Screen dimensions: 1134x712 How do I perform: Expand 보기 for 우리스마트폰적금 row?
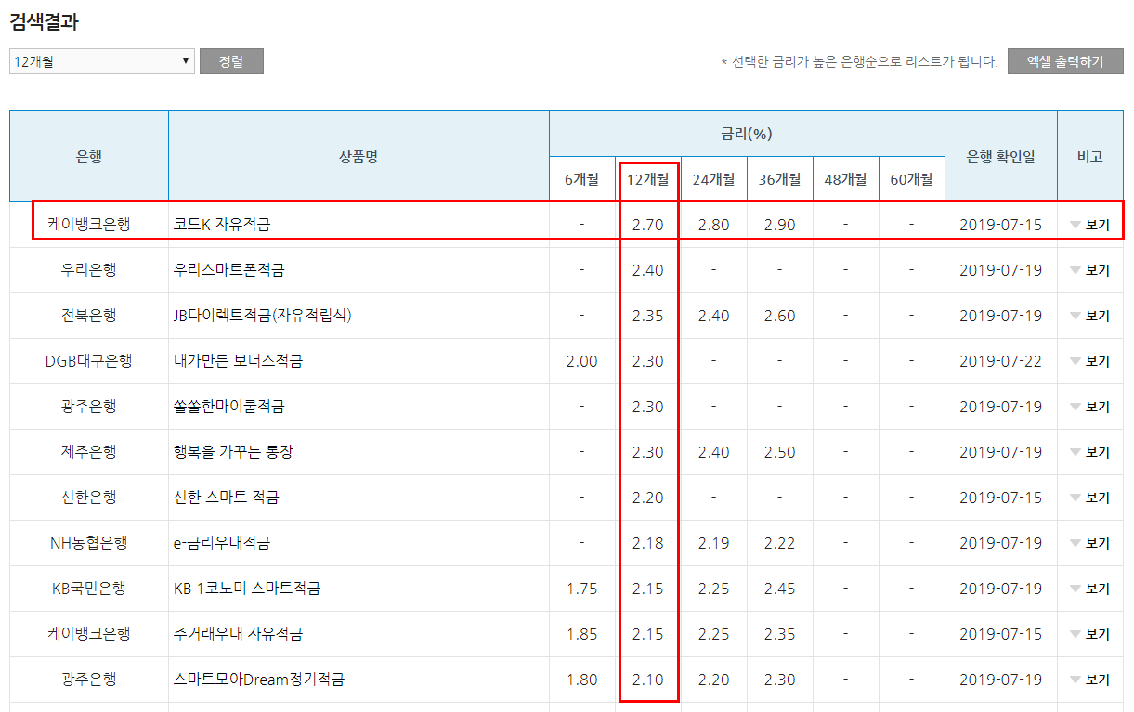(1089, 270)
